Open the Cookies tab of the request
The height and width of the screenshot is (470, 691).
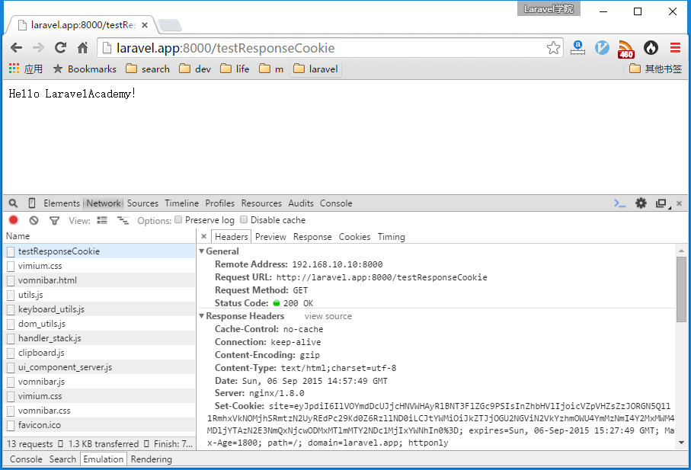[354, 237]
